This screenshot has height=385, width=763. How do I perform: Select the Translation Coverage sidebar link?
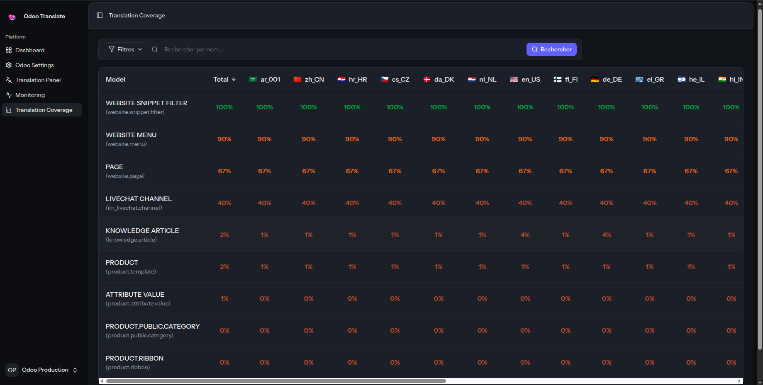click(42, 110)
